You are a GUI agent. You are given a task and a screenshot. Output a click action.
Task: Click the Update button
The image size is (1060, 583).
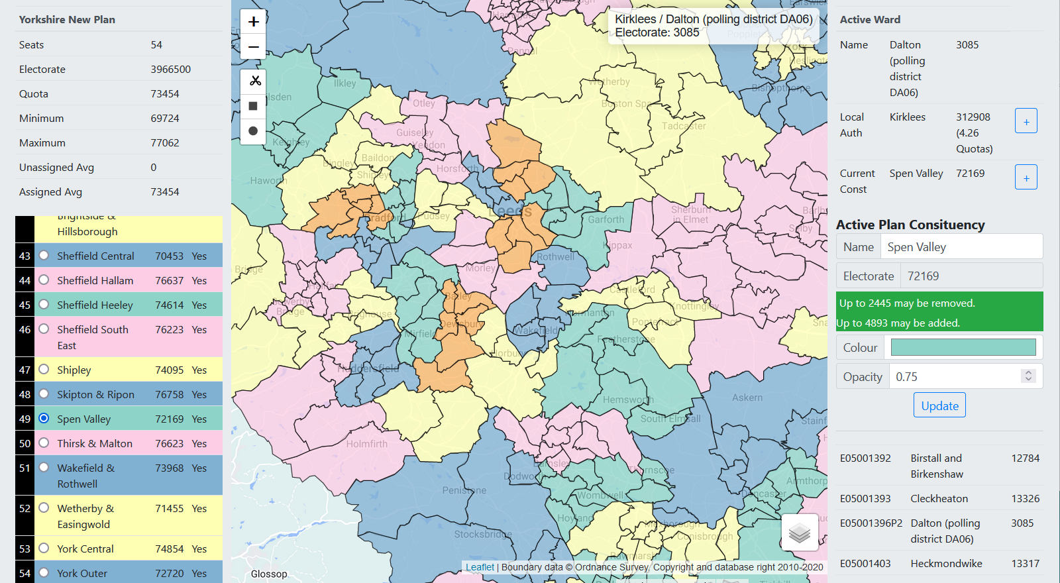[939, 405]
